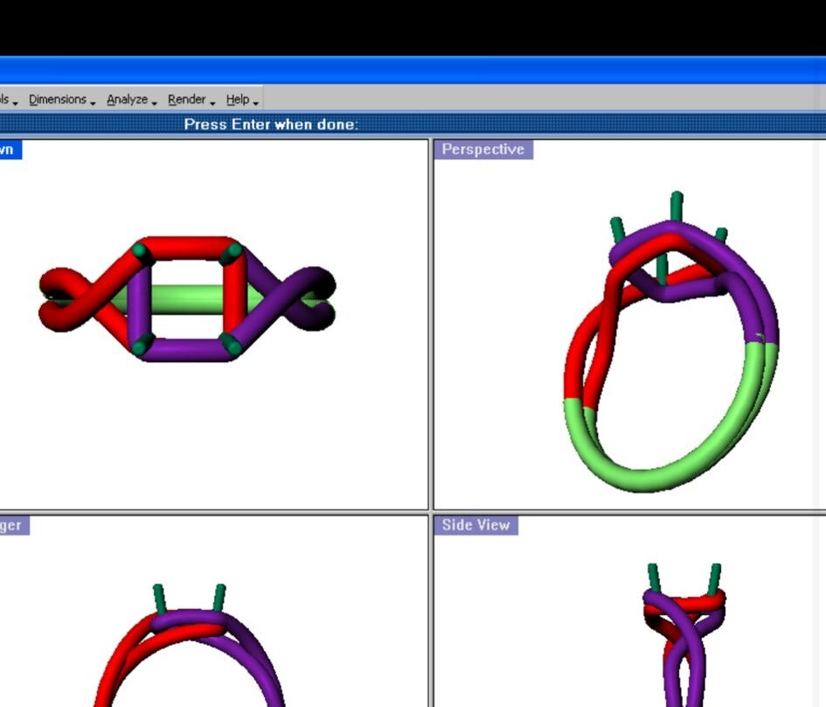Click the tallest green peg in Perspective view

pyautogui.click(x=677, y=206)
